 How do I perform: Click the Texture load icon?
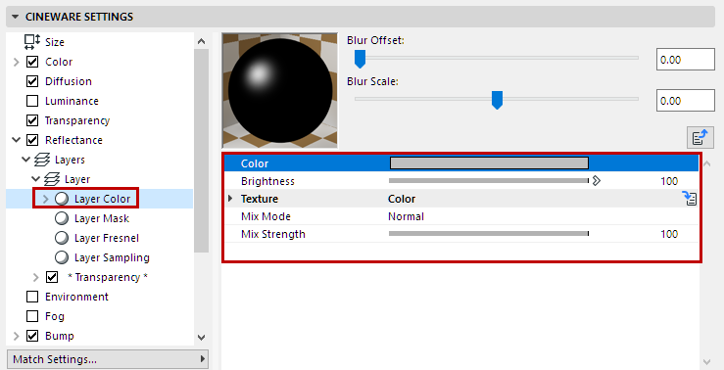tap(690, 199)
